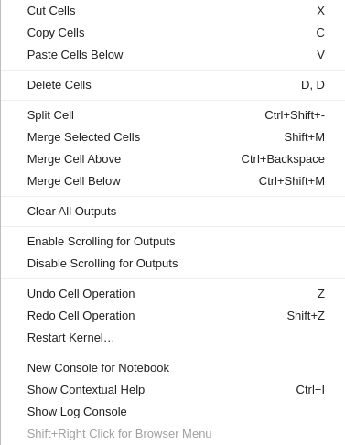Click the Ctrl+Shift+- shortcut label
Image resolution: width=345 pixels, height=445 pixels.
295,115
